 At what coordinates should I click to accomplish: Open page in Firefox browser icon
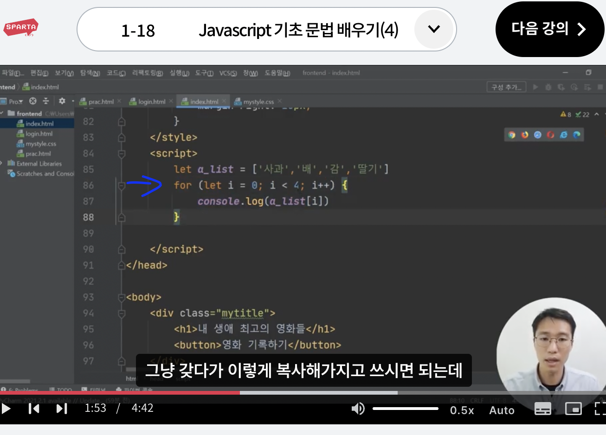click(525, 135)
